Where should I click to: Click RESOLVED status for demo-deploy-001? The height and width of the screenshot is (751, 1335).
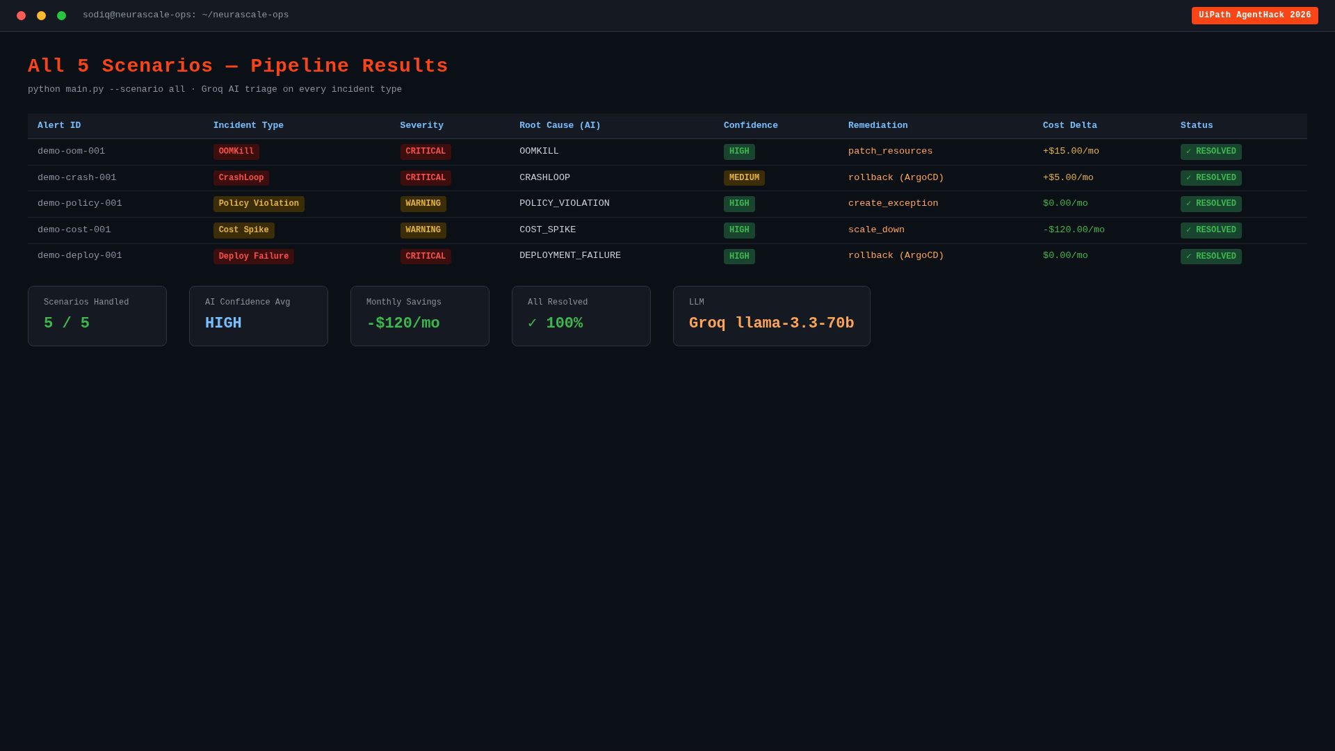tap(1211, 257)
